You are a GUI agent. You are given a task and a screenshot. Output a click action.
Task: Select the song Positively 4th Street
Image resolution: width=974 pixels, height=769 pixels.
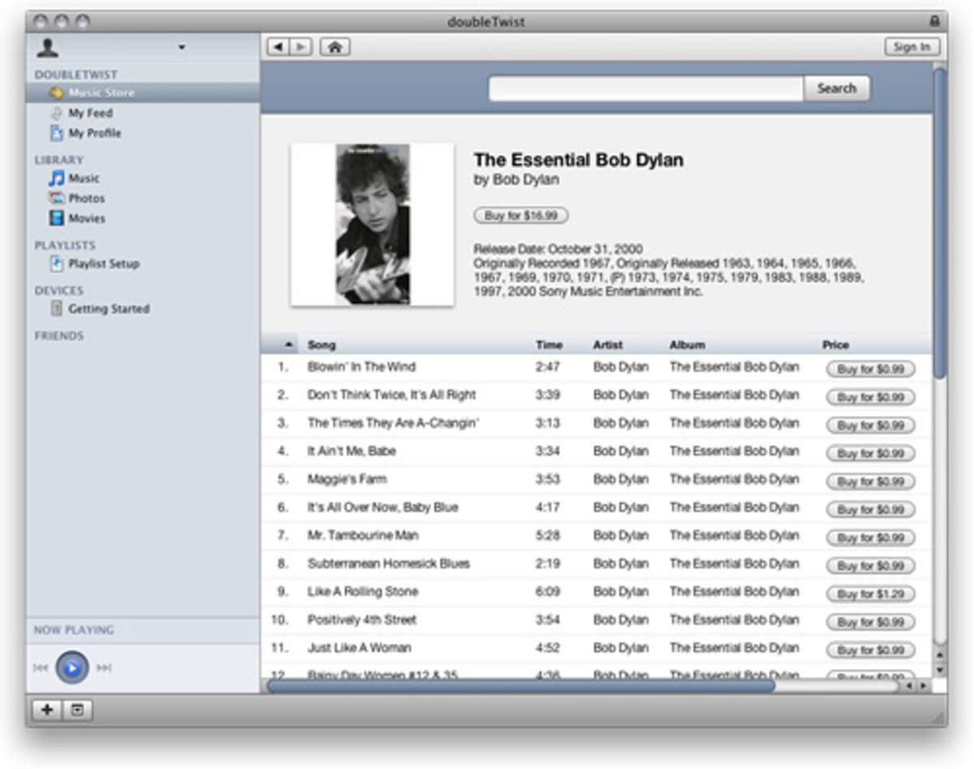(x=362, y=620)
